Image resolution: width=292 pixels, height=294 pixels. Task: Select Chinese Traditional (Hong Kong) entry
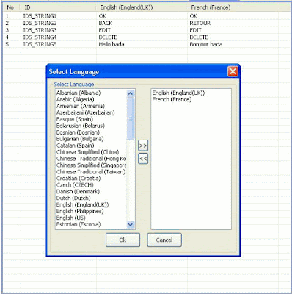[x=91, y=159]
